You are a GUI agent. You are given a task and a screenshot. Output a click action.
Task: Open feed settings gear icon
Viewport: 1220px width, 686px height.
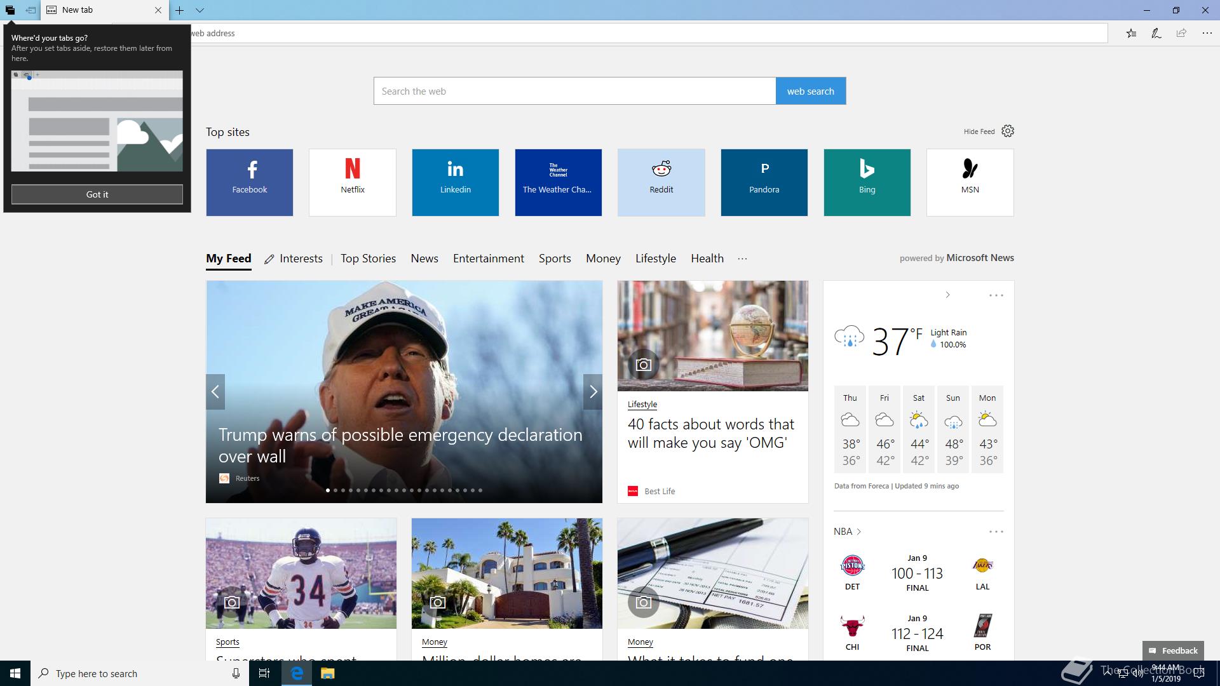[x=1008, y=131]
